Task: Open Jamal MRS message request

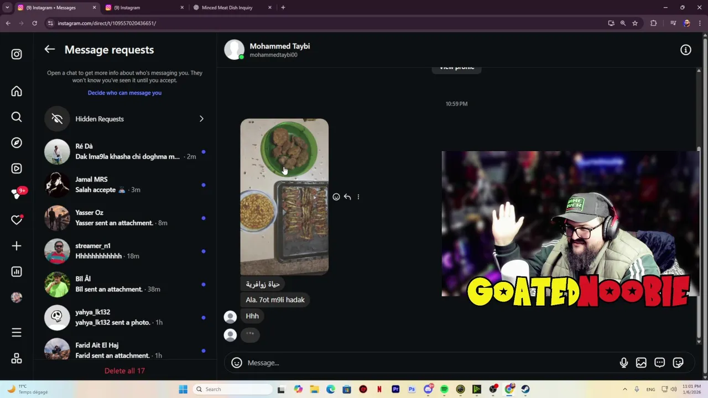Action: coord(125,185)
